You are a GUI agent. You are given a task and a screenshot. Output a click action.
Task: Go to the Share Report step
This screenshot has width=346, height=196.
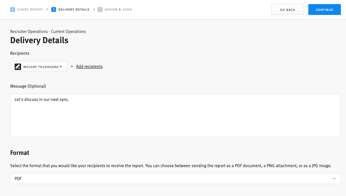(x=30, y=10)
